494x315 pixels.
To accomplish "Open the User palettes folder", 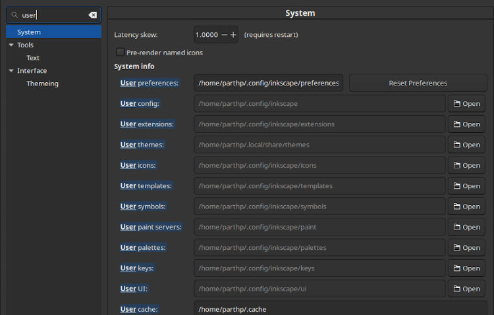I will (x=466, y=248).
